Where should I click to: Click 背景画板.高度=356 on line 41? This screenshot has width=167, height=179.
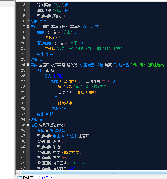[52, 158]
